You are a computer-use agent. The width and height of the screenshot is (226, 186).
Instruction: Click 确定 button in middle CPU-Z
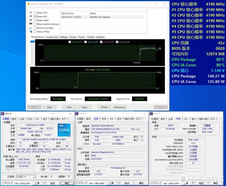[141, 183]
